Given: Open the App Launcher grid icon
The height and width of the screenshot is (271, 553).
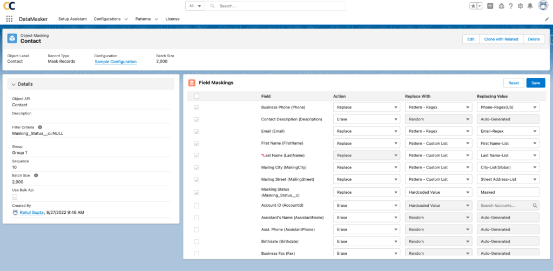Looking at the screenshot, I should pos(9,19).
